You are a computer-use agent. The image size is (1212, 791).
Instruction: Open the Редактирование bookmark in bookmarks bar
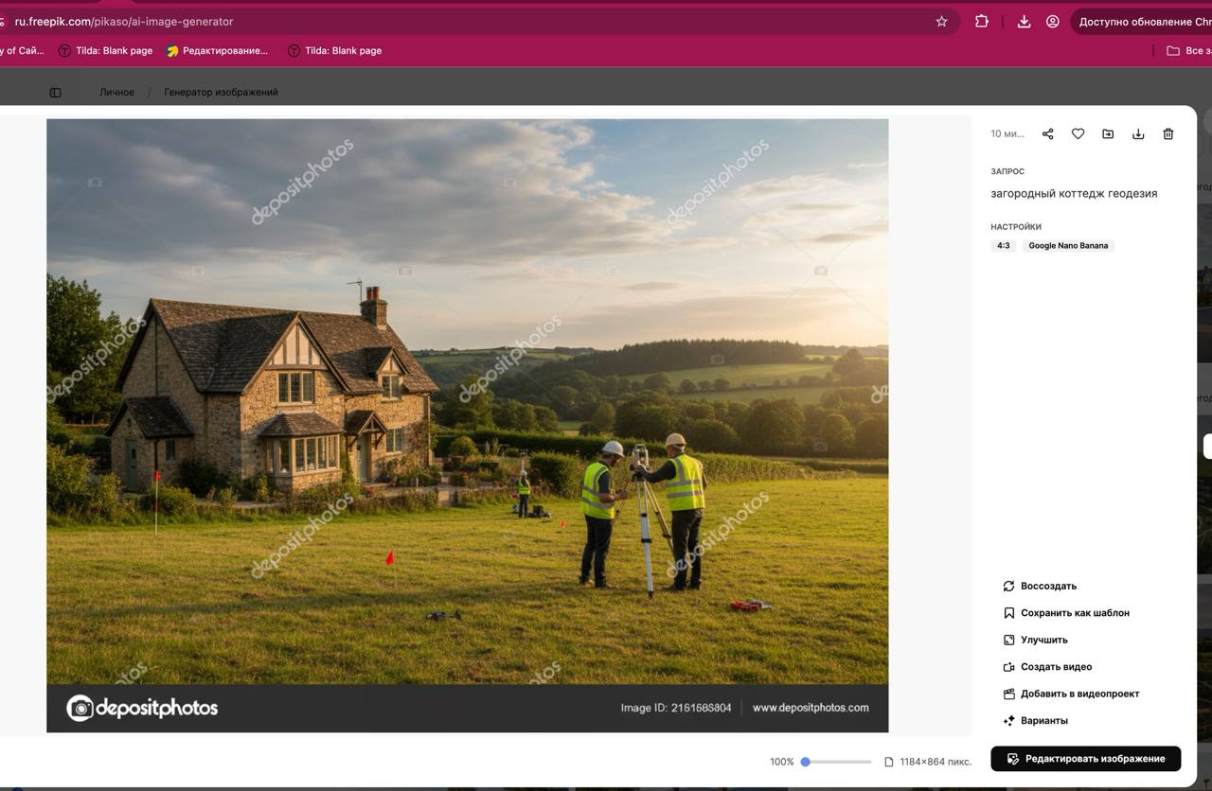point(223,51)
